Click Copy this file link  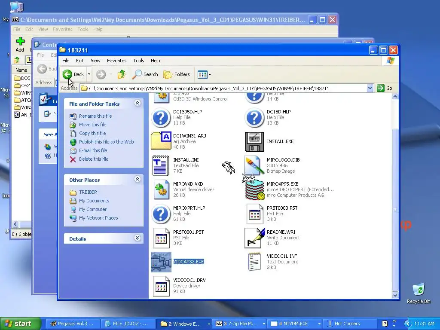click(92, 133)
